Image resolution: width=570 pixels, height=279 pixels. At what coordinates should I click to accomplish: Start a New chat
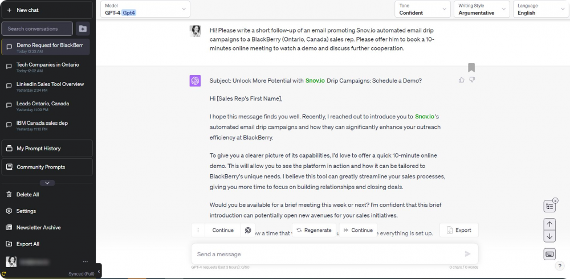click(47, 10)
